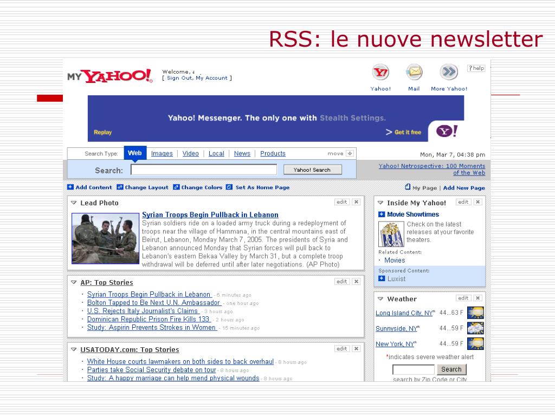This screenshot has width=555, height=416.
Task: Click the Set As Home Page icon
Action: tap(229, 187)
